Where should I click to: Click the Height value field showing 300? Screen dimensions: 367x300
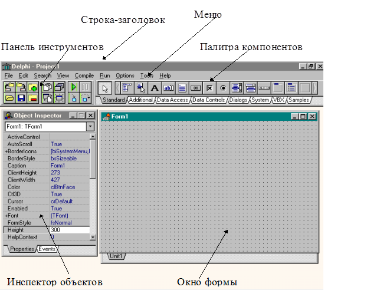(x=70, y=230)
